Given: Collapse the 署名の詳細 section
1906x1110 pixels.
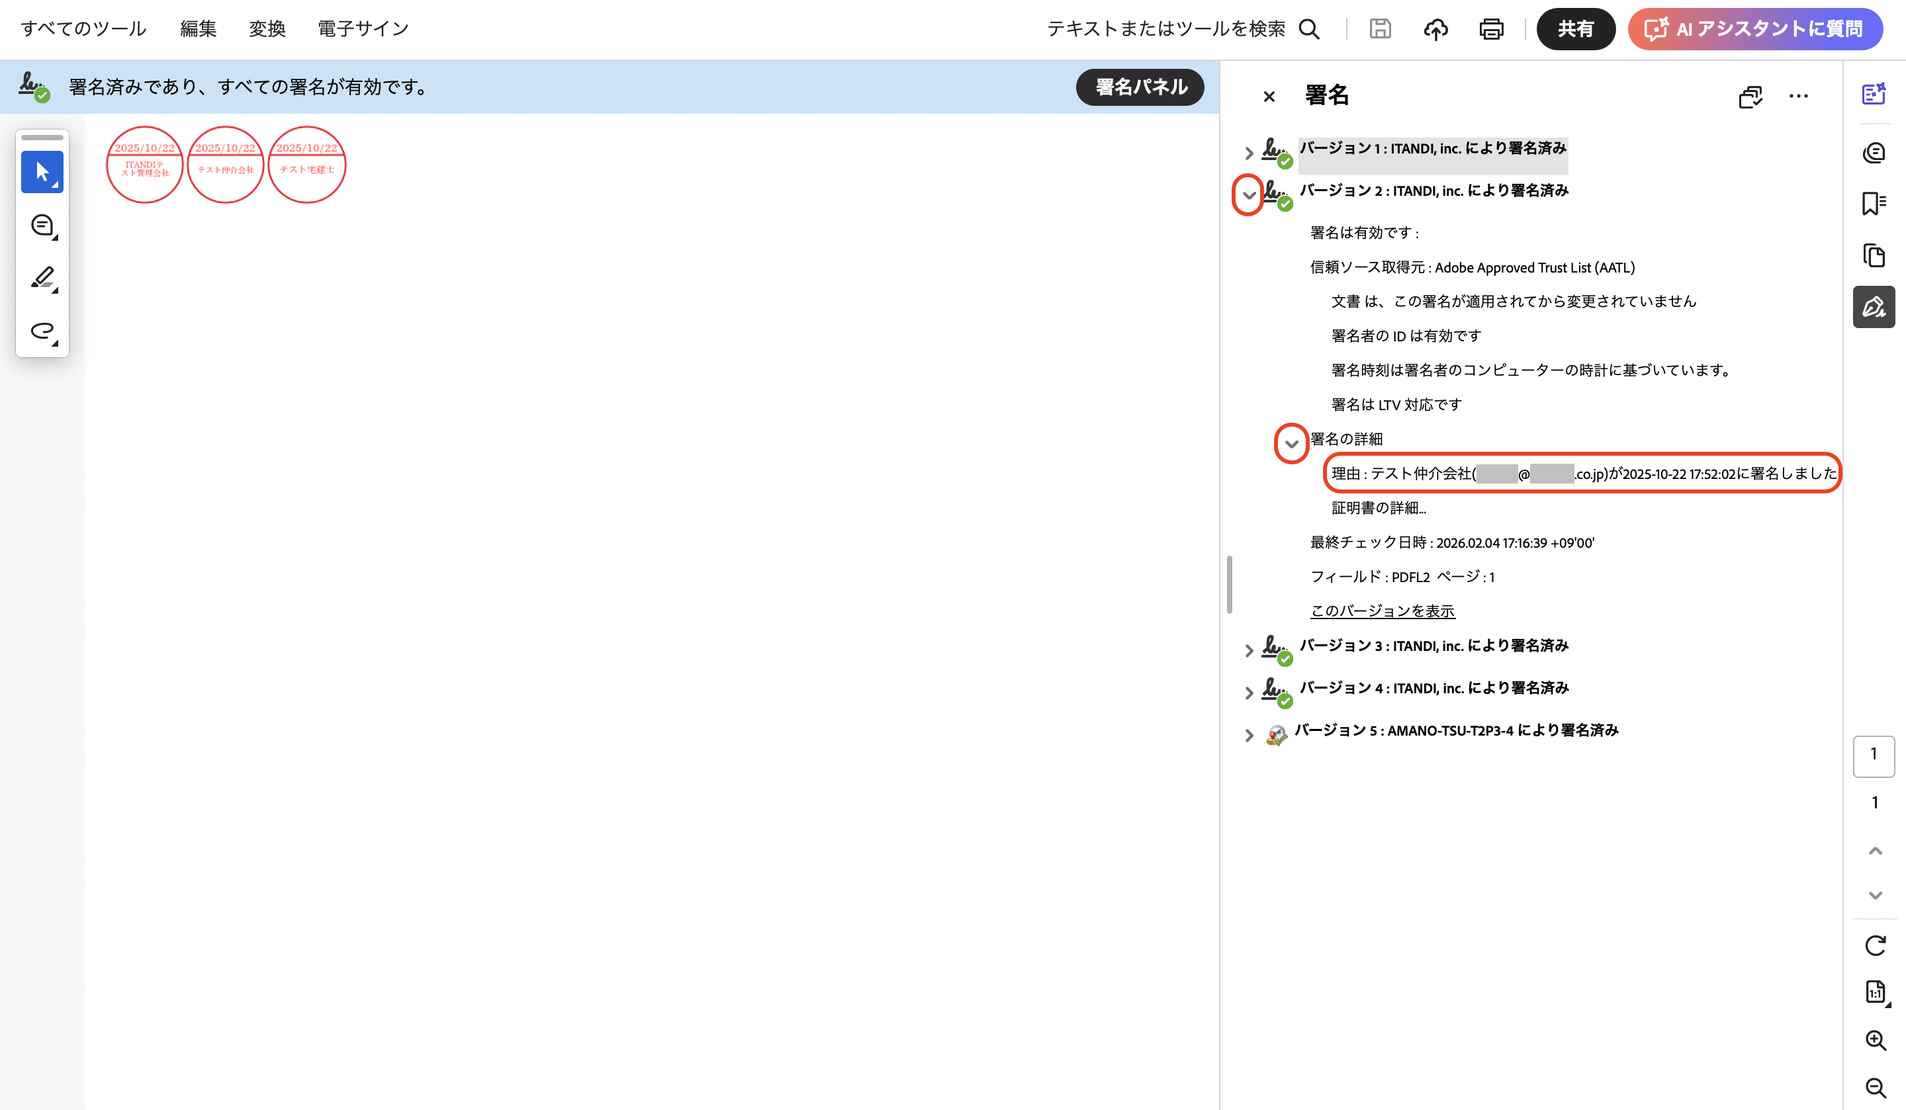Looking at the screenshot, I should (1291, 444).
